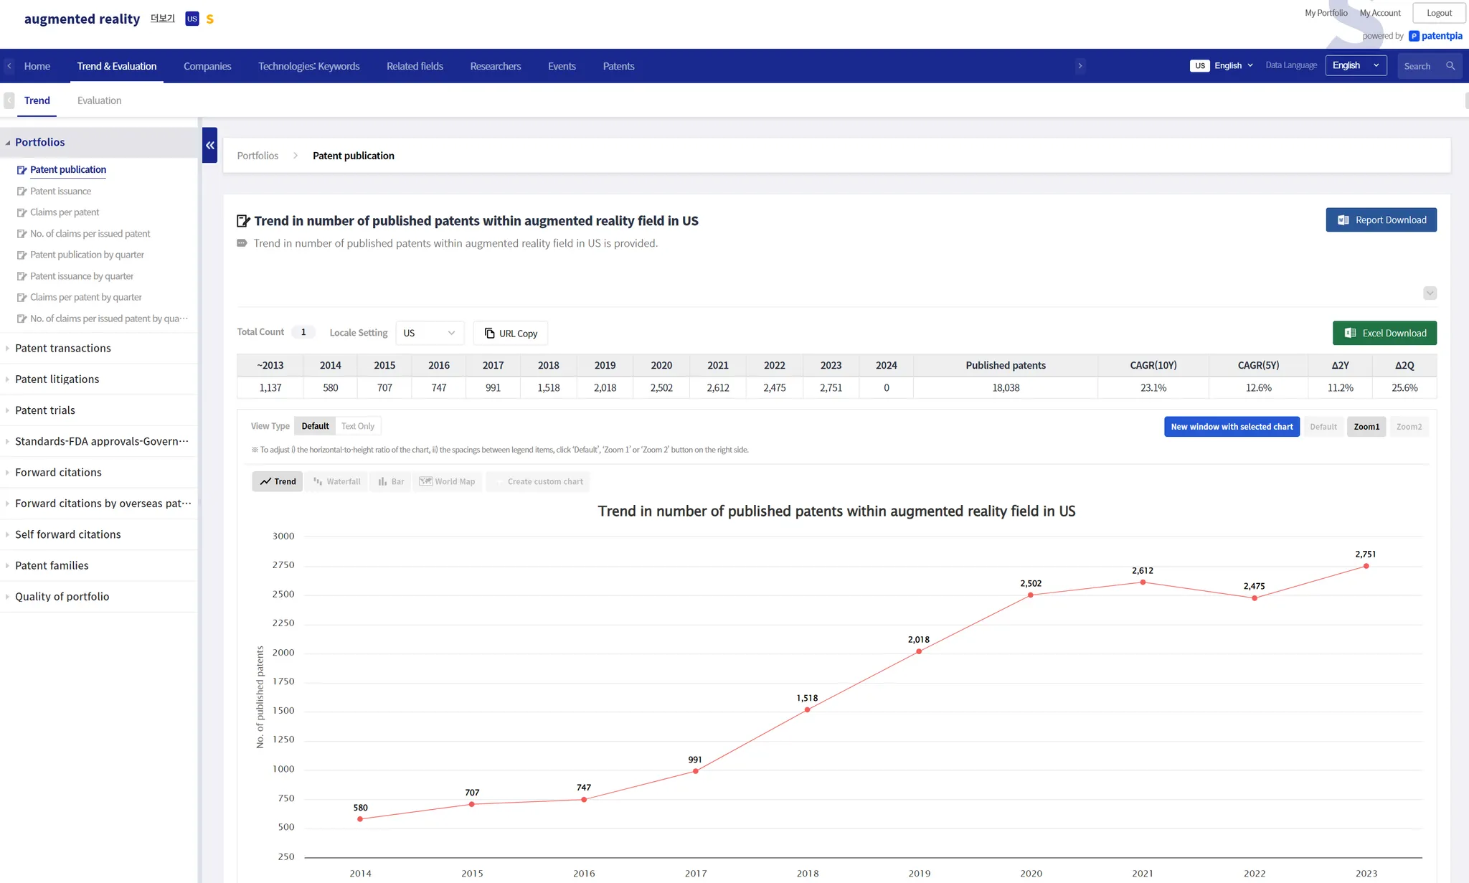Click the US flag badge near title
The width and height of the screenshot is (1469, 883).
coord(192,19)
